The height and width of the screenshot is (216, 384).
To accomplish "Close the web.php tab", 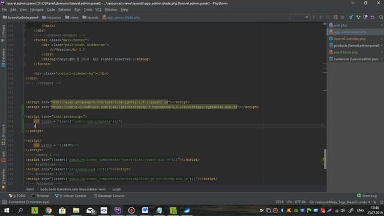I will tap(382, 25).
